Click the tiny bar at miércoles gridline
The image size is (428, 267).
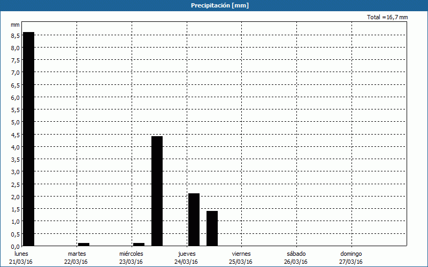click(139, 245)
